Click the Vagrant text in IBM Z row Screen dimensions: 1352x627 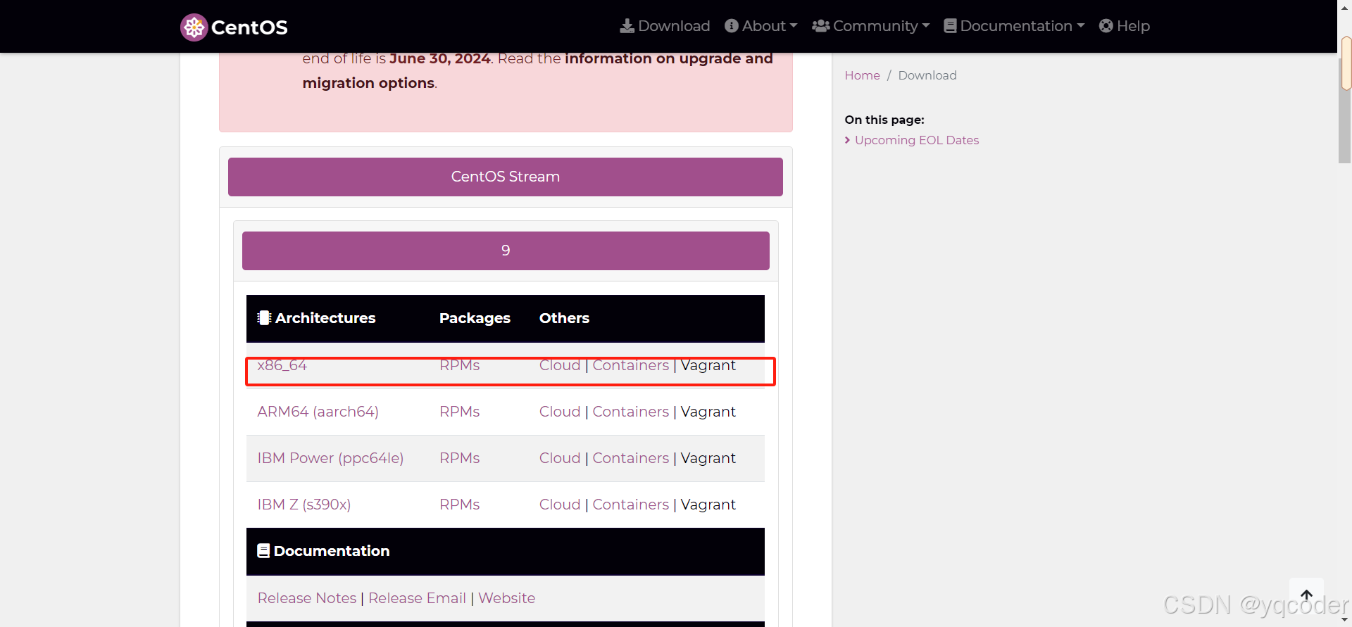(708, 505)
